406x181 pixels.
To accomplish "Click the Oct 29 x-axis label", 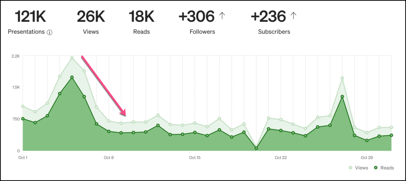I will [x=367, y=158].
